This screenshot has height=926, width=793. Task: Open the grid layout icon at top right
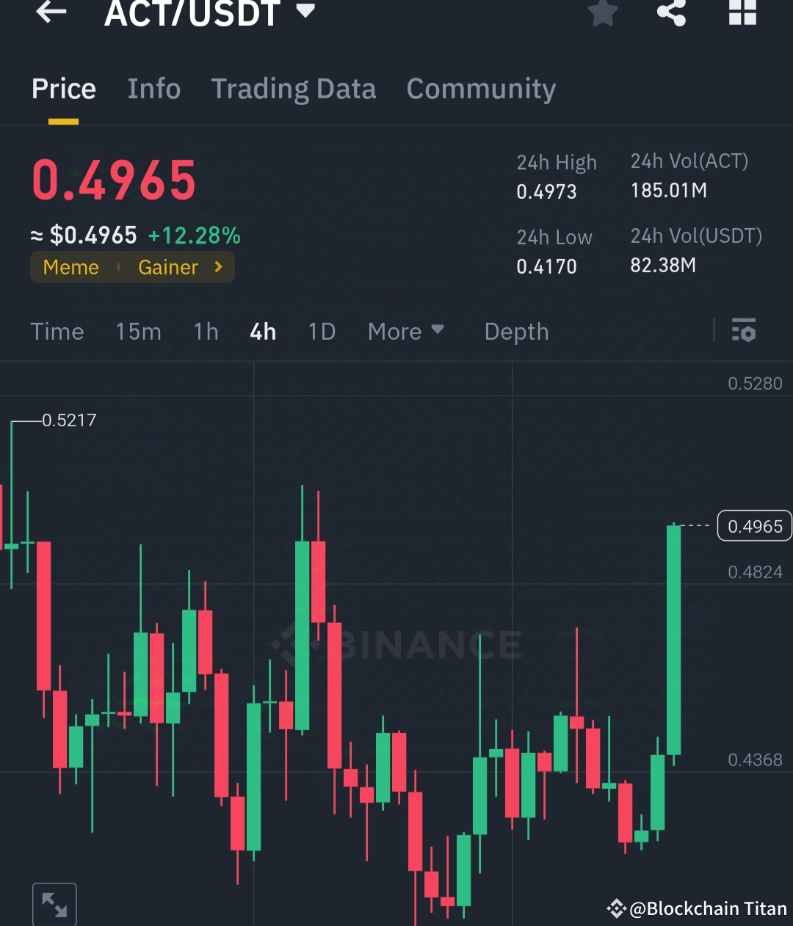[742, 12]
